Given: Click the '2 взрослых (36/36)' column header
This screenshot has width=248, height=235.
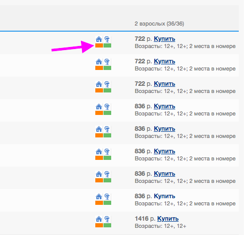Looking at the screenshot, I should (x=159, y=24).
